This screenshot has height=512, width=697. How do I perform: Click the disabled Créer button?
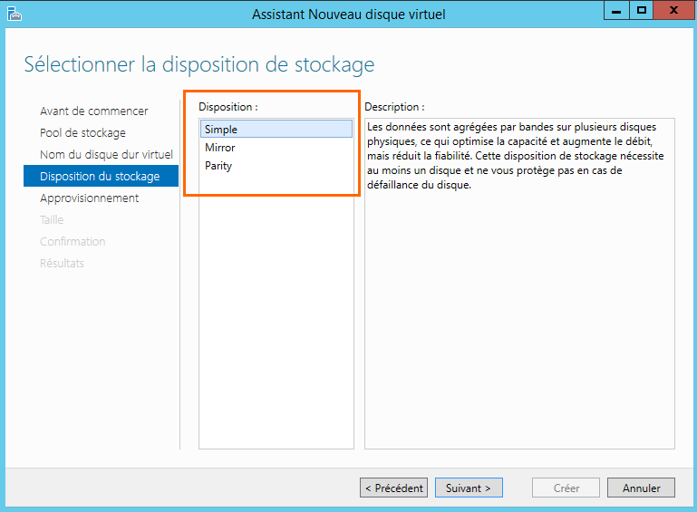pos(566,488)
